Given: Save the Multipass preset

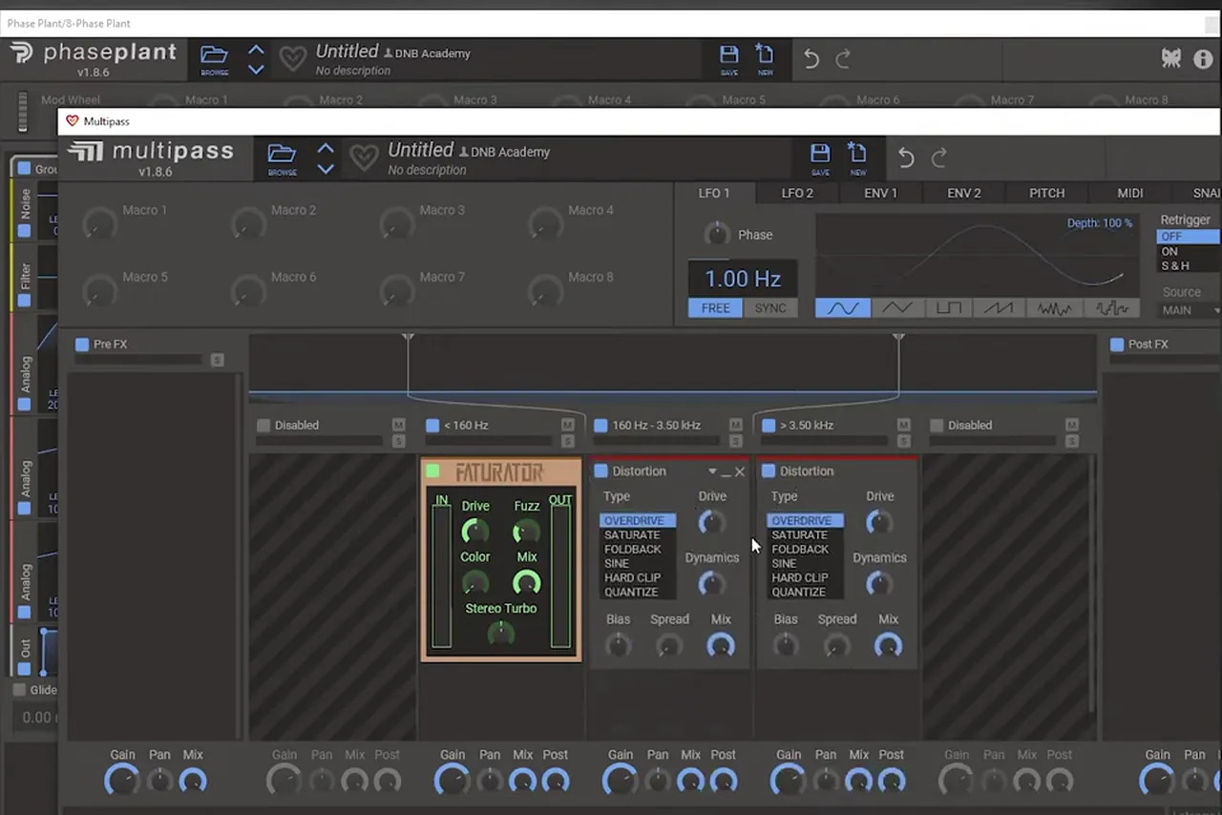Looking at the screenshot, I should click(x=820, y=158).
